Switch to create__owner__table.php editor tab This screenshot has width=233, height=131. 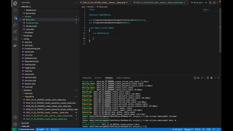click(x=104, y=3)
